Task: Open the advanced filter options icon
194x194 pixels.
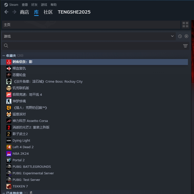Action: pos(185,46)
